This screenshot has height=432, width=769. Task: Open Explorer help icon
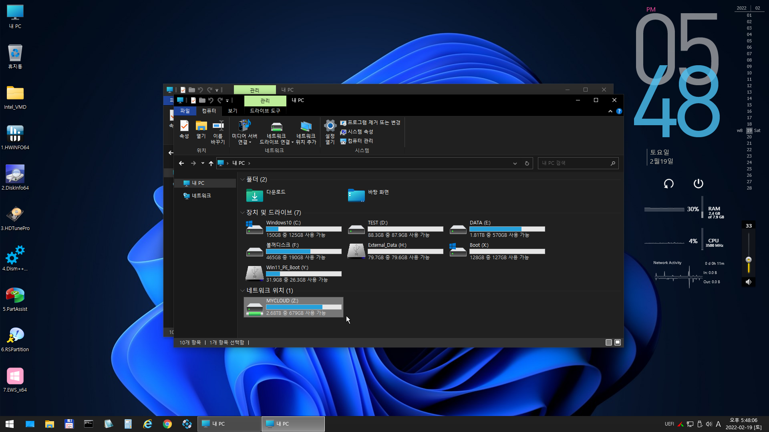[x=619, y=111]
